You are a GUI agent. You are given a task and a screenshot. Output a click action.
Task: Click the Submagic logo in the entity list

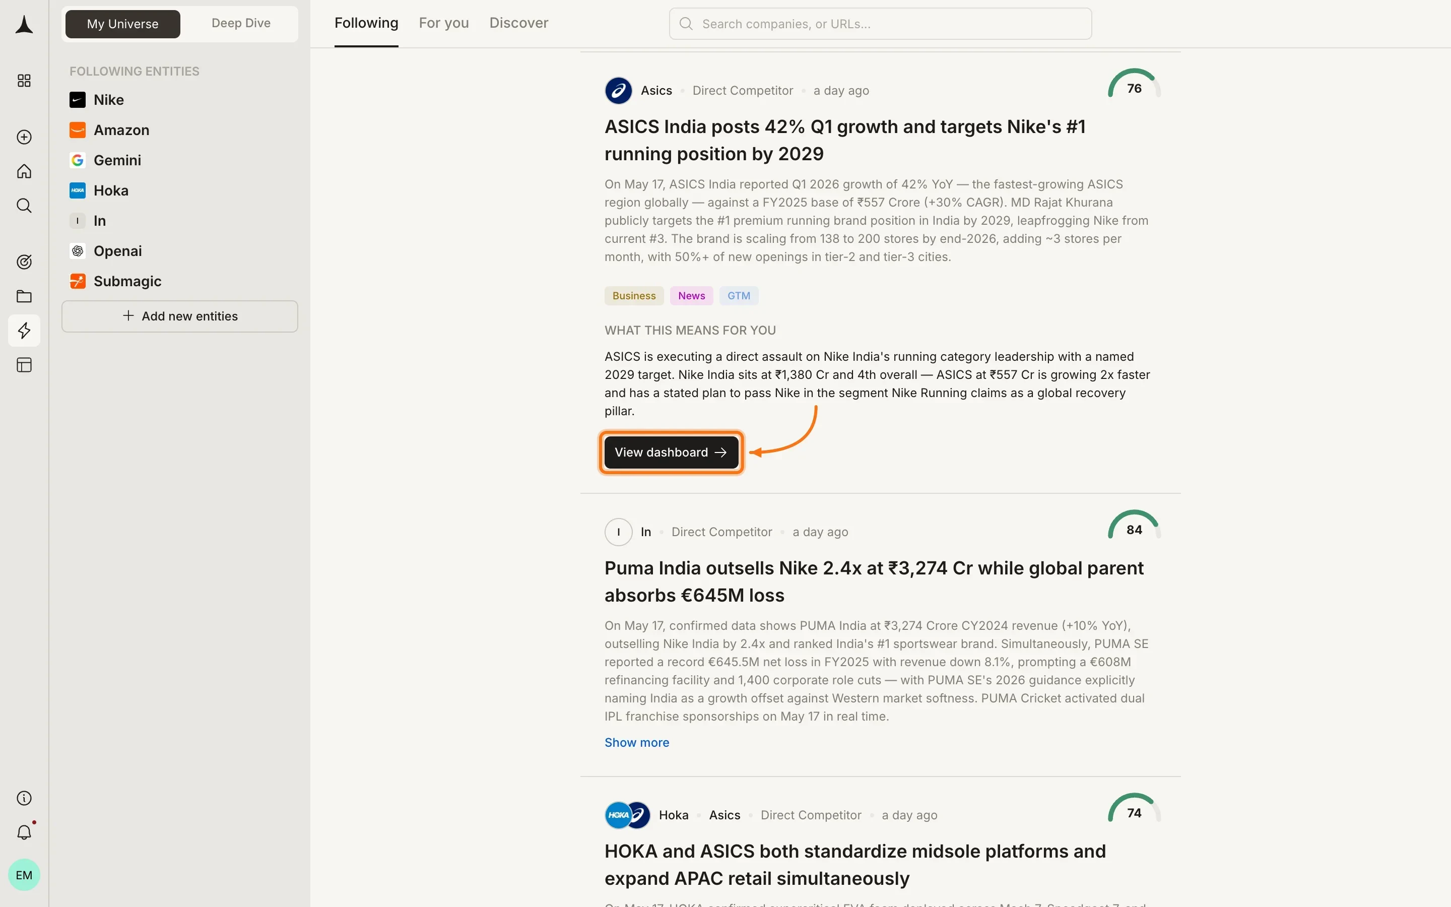(78, 281)
